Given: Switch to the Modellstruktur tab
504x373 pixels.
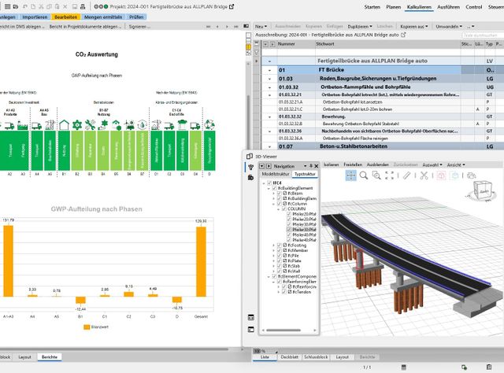Looking at the screenshot, I should tap(276, 174).
